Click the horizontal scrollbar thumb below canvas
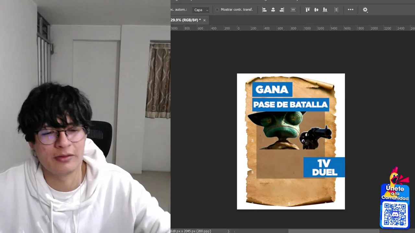 (x=334, y=231)
